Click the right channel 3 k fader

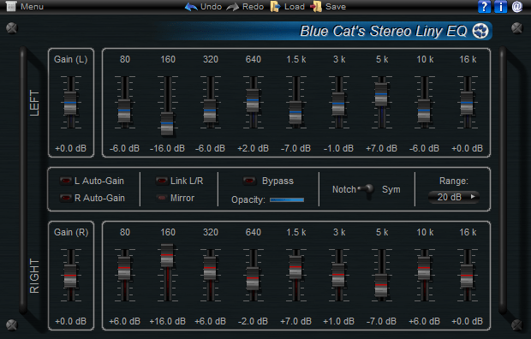tap(338, 275)
